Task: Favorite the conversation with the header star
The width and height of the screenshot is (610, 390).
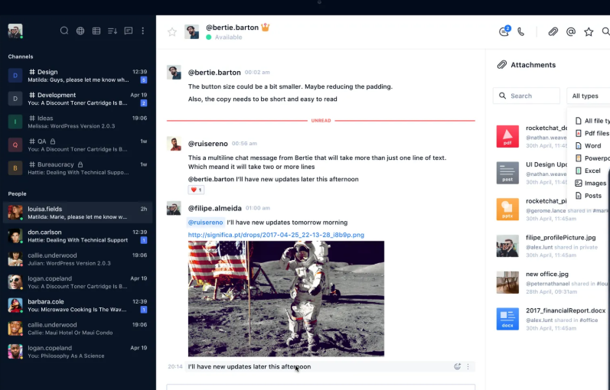Action: (172, 32)
